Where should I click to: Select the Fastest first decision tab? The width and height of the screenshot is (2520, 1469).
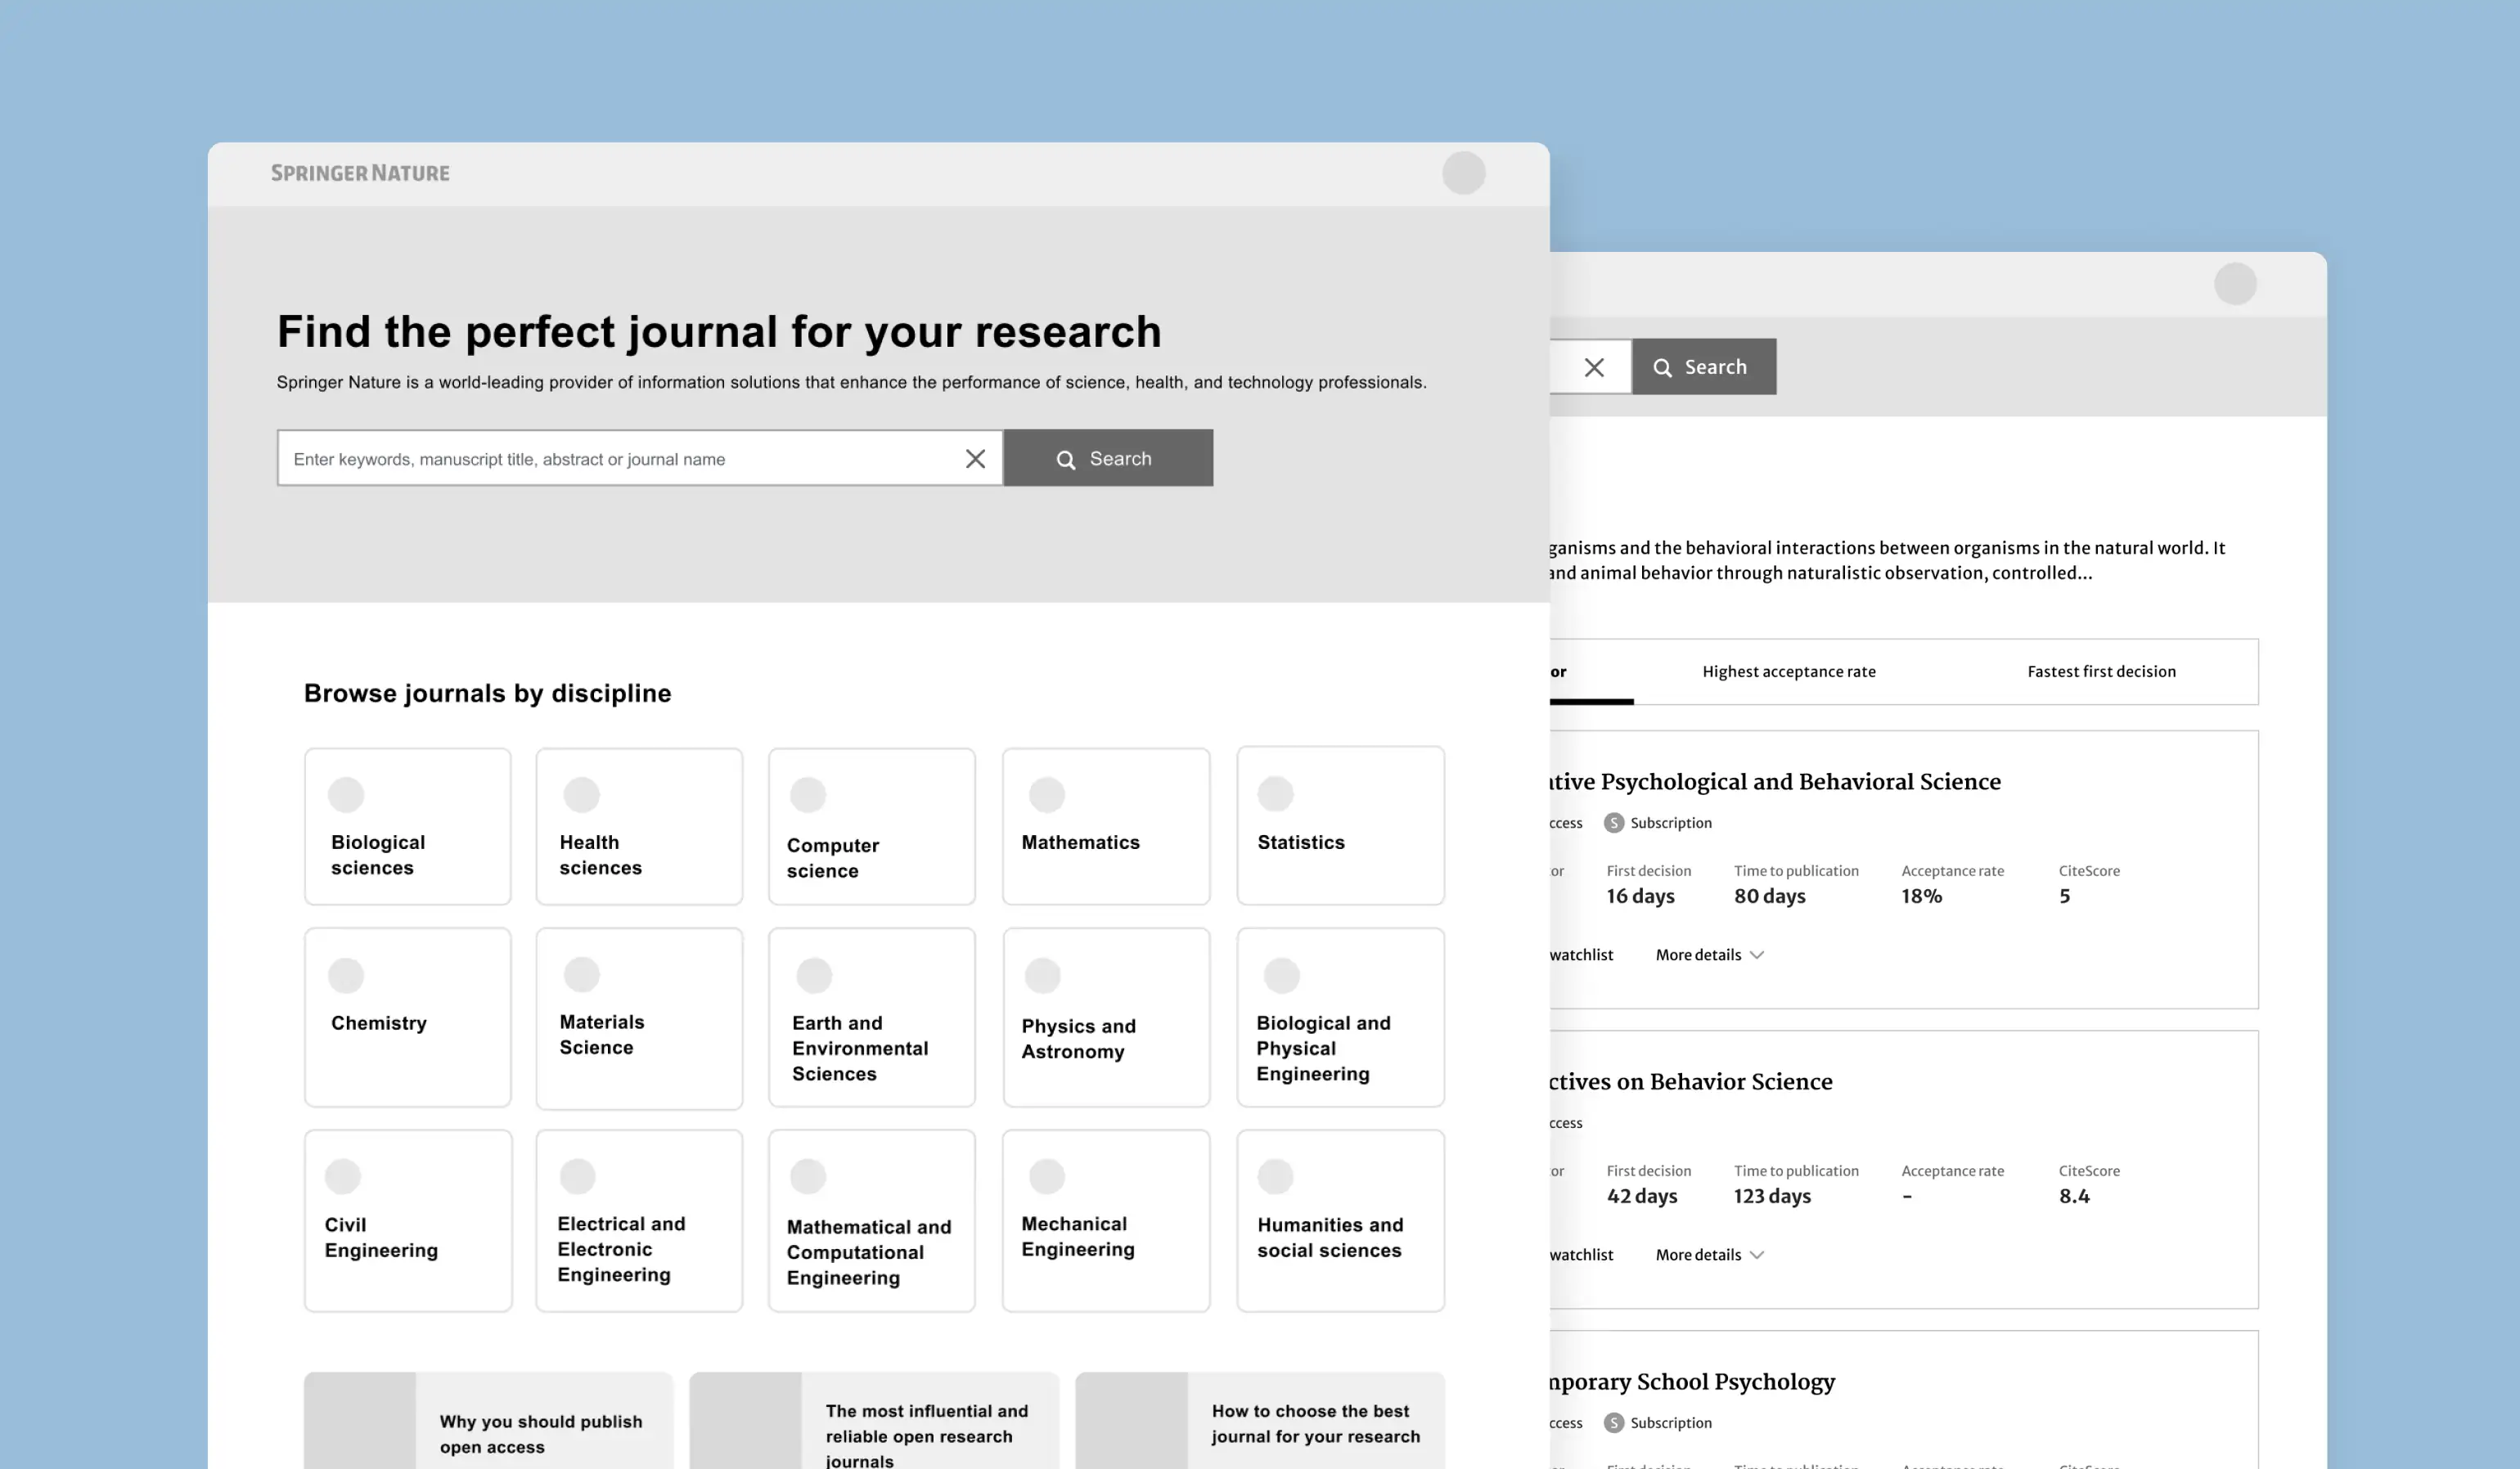click(x=2101, y=672)
